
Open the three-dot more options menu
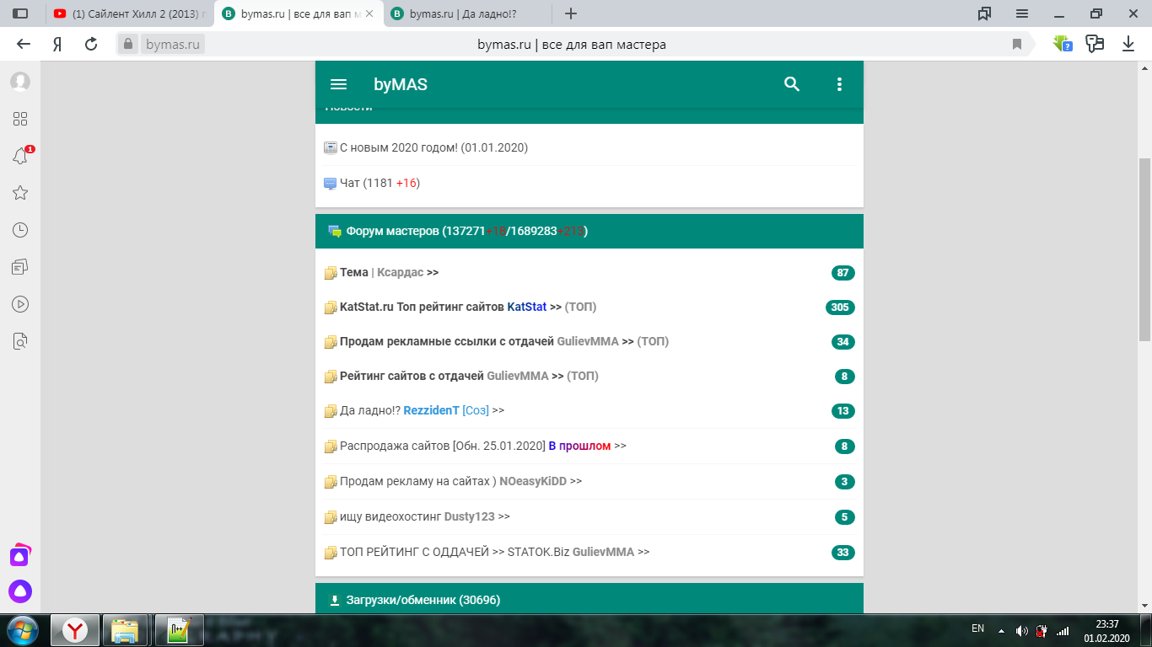point(839,84)
